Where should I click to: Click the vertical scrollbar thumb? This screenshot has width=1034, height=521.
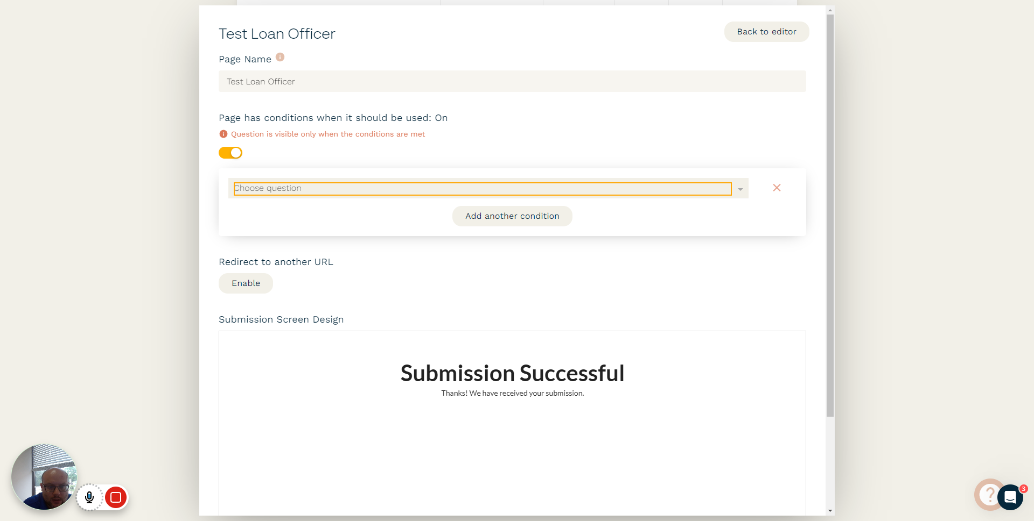(x=830, y=215)
